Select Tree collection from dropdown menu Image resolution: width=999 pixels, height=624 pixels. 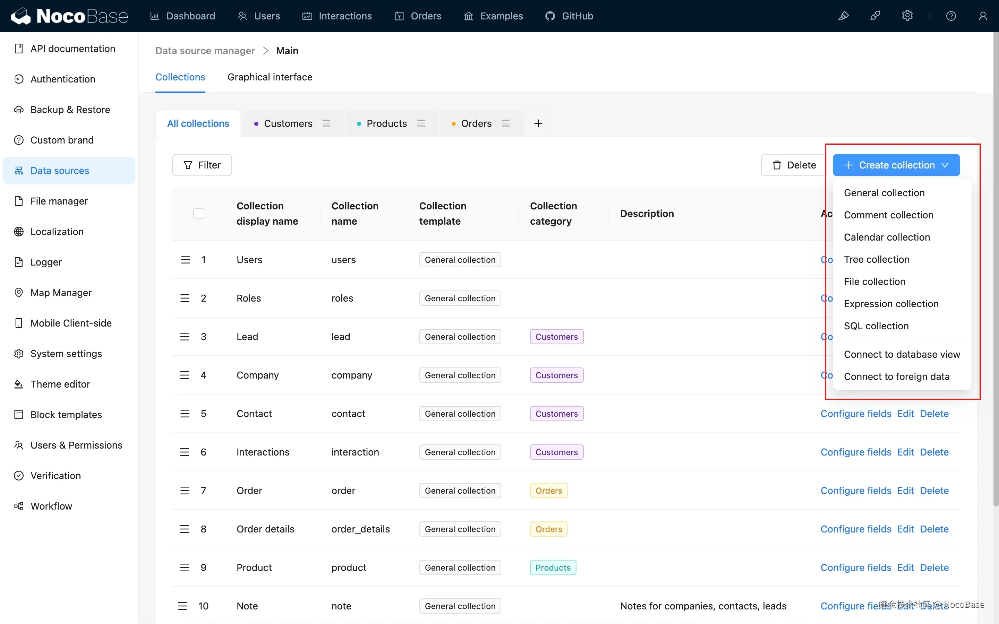pyautogui.click(x=877, y=259)
